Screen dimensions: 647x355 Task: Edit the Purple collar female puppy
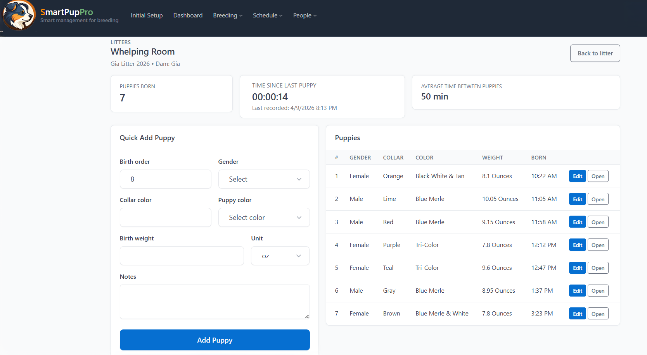pos(577,245)
